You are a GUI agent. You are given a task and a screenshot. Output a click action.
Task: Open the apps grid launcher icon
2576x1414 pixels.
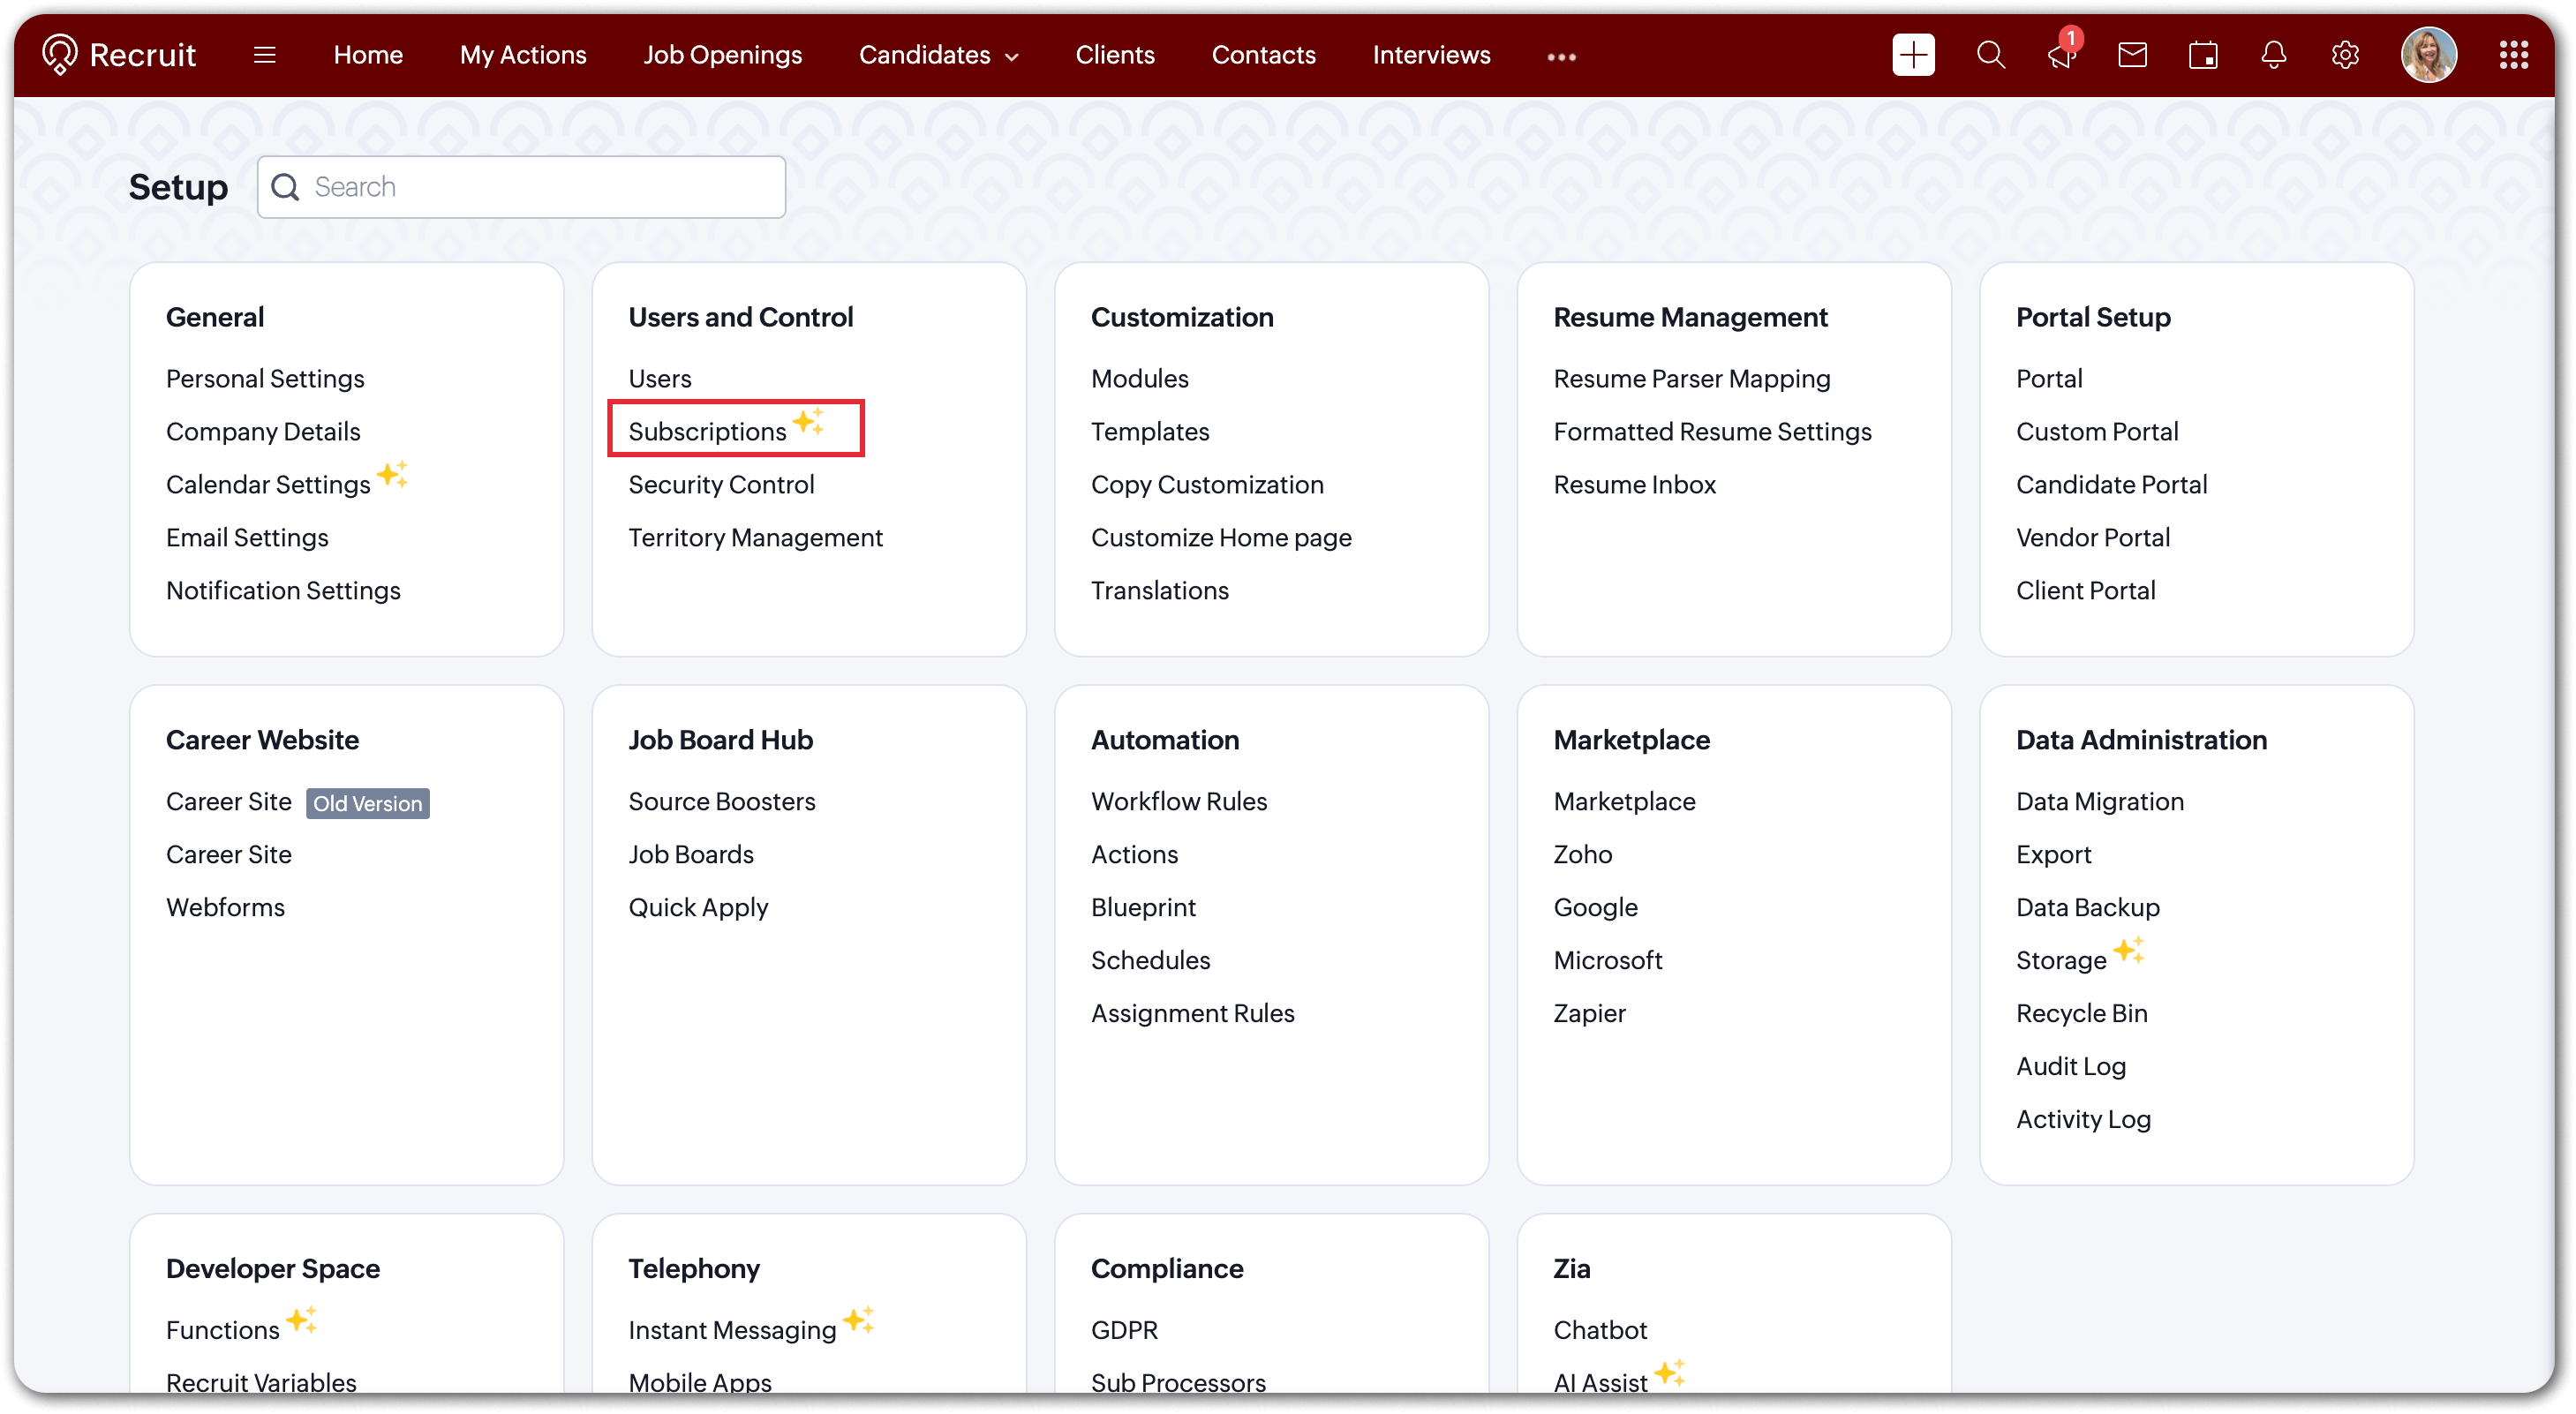pyautogui.click(x=2513, y=55)
